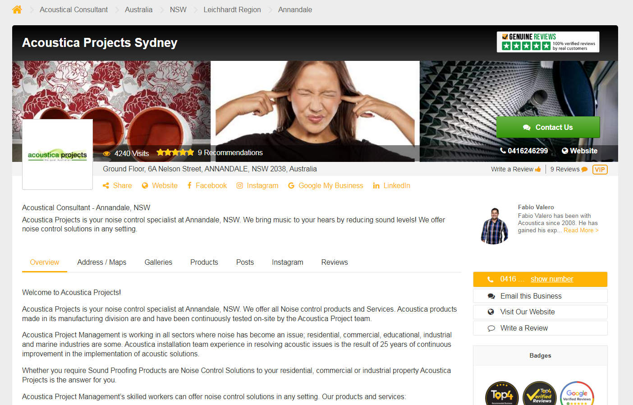Click Email this Business button

540,296
